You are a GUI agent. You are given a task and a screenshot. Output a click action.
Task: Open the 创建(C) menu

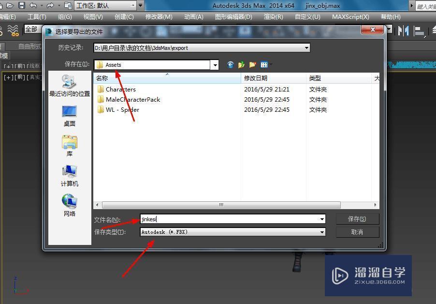point(124,17)
